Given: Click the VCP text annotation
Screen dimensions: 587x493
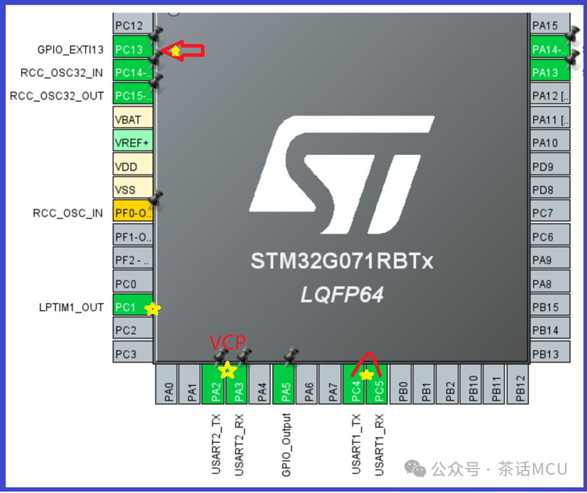Looking at the screenshot, I should 229,343.
